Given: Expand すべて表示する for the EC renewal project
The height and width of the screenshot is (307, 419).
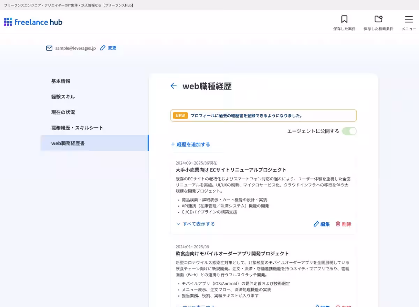Looking at the screenshot, I should tap(195, 224).
